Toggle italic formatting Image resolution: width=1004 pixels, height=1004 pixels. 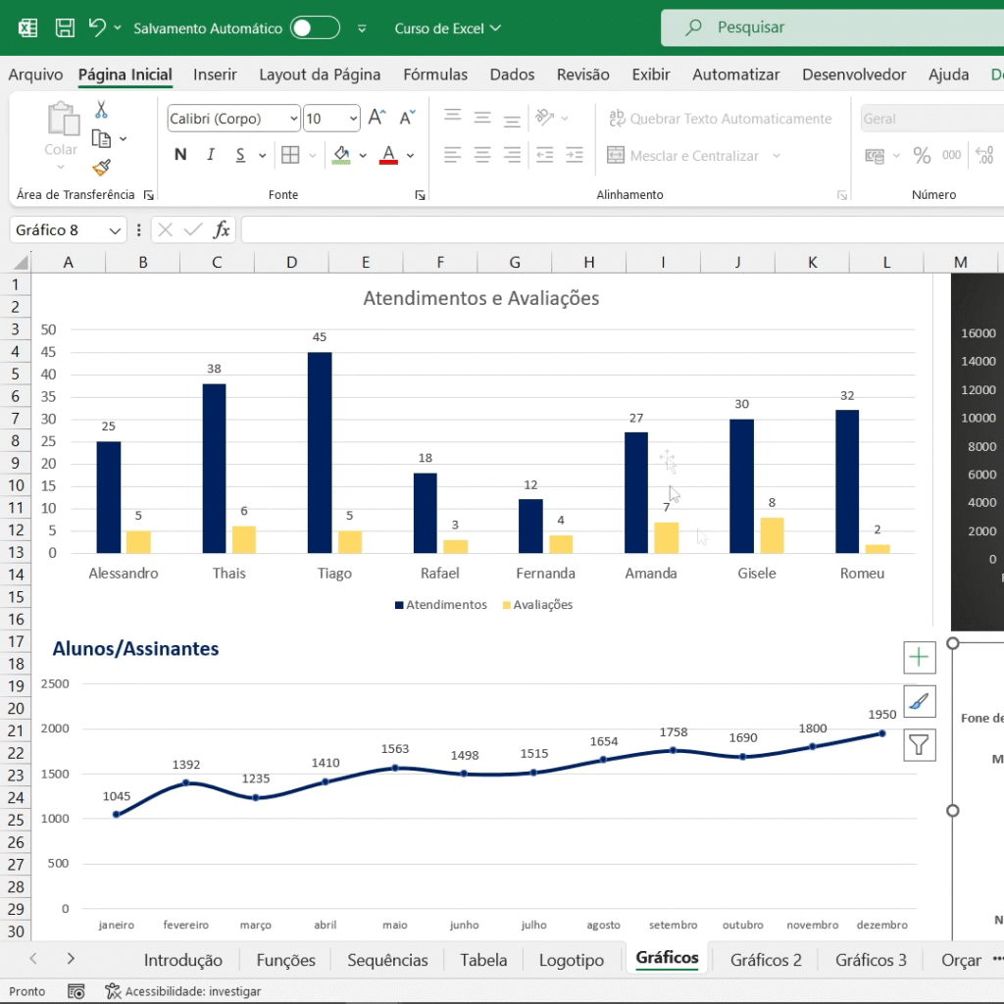(x=209, y=155)
